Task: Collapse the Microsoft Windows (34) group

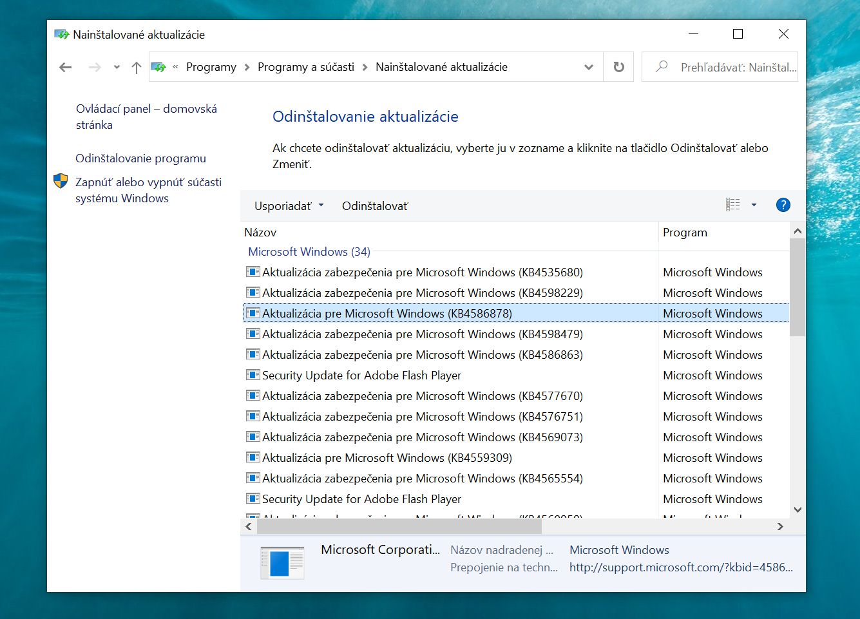Action: [x=309, y=252]
